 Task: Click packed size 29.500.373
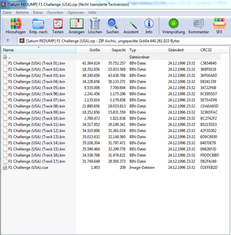pyautogui.click(x=116, y=162)
